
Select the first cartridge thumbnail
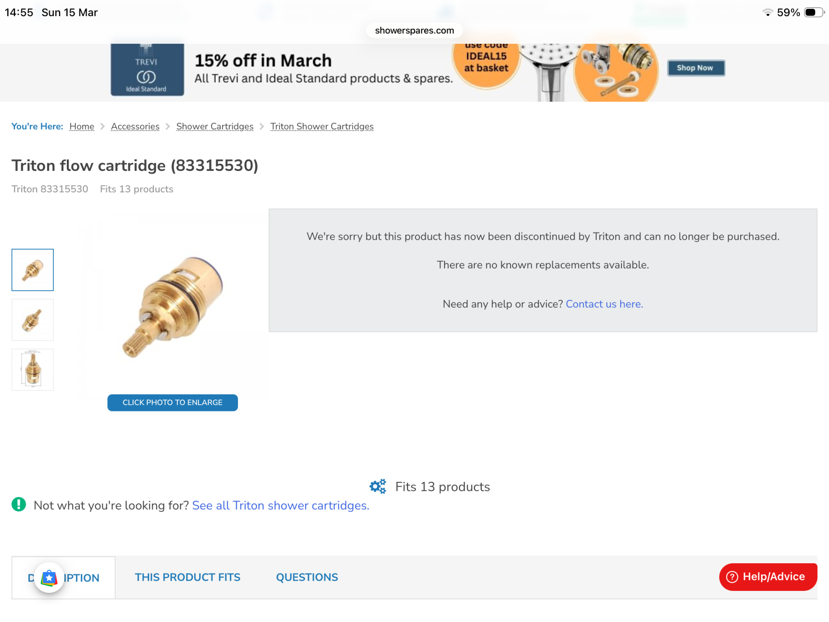click(x=32, y=270)
